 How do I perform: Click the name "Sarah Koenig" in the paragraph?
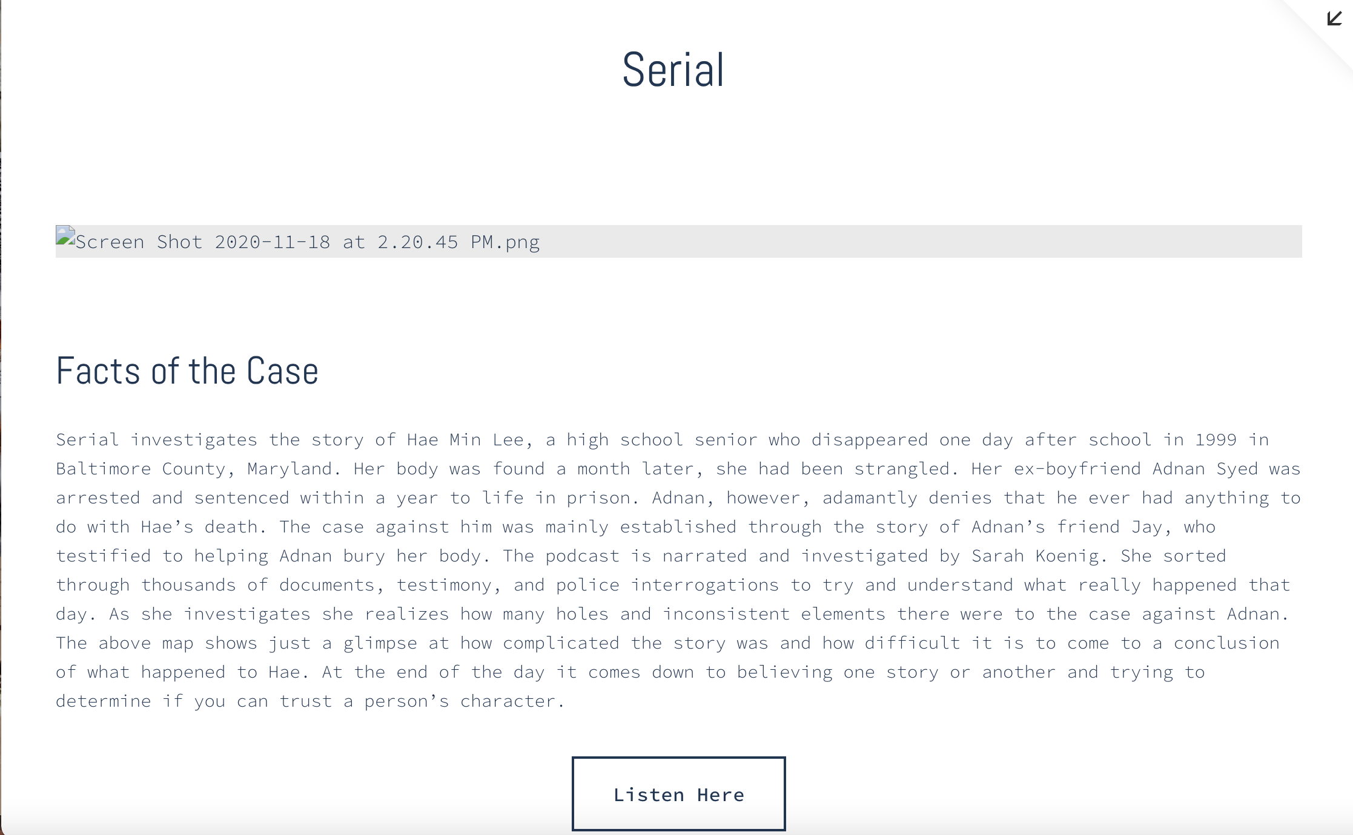point(1035,556)
